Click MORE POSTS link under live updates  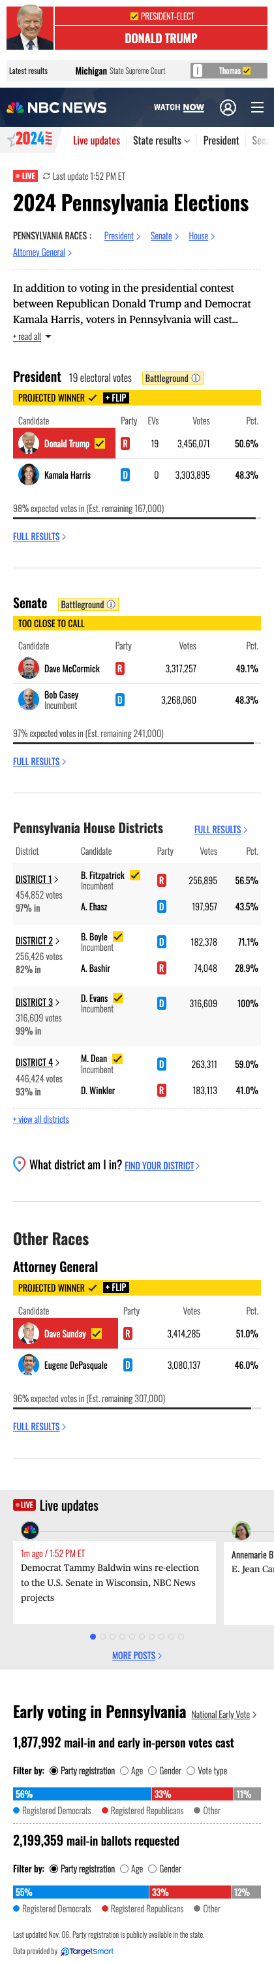(x=136, y=1655)
